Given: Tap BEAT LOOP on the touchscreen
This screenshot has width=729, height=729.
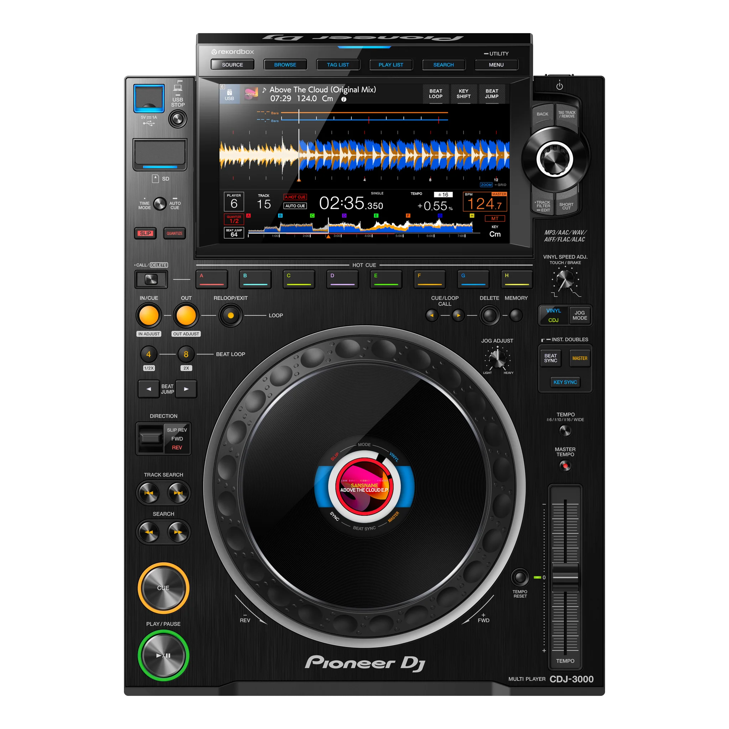Looking at the screenshot, I should (x=436, y=94).
